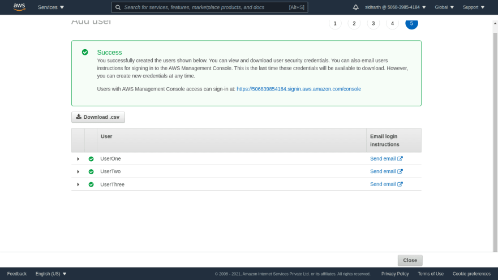The width and height of the screenshot is (498, 280).
Task: Open the Support dropdown menu
Action: coord(474,7)
